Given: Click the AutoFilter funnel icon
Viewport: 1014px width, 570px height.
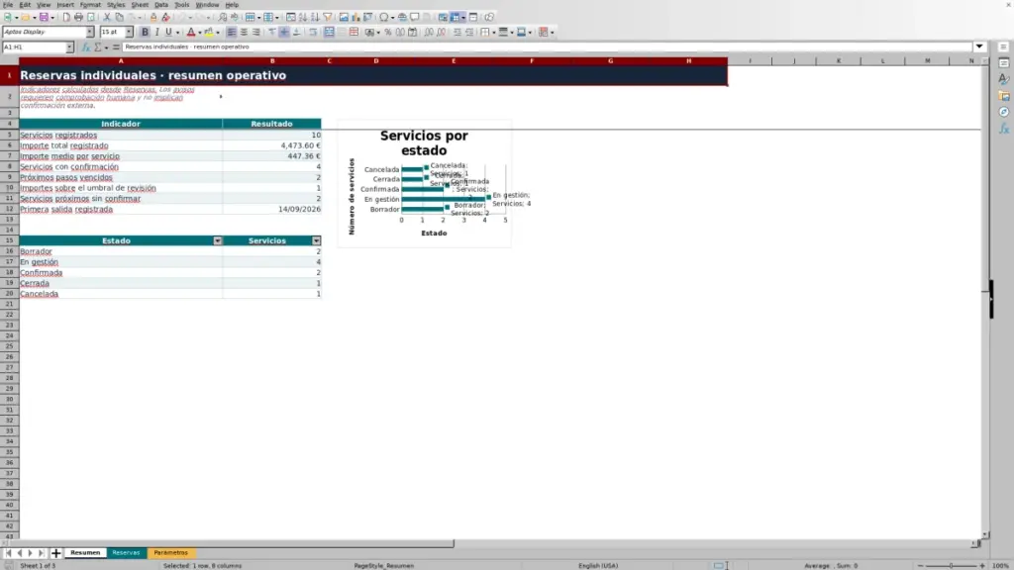Looking at the screenshot, I should coord(328,18).
